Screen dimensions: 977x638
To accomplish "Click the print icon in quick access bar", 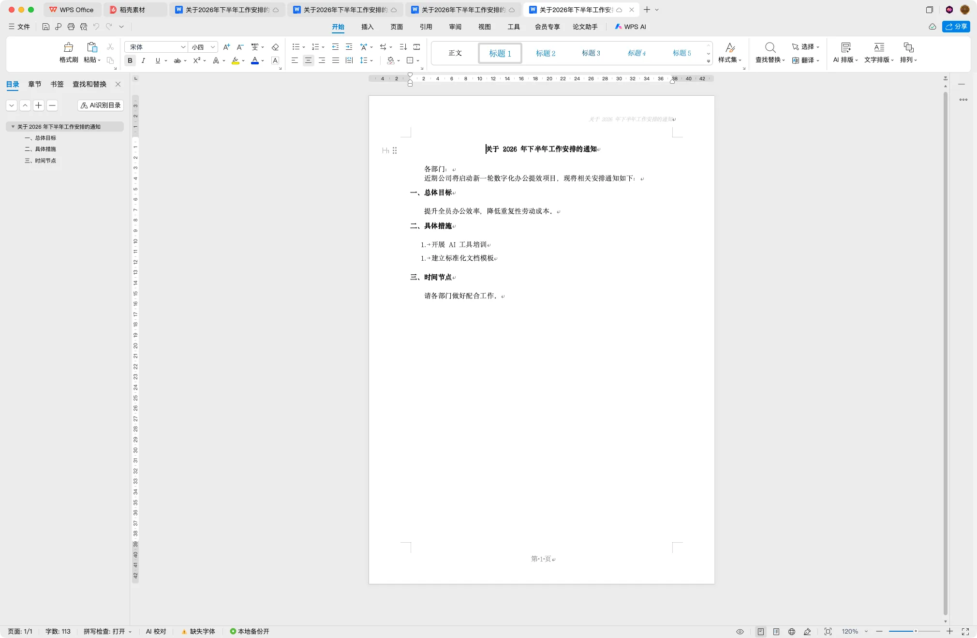I will point(71,27).
